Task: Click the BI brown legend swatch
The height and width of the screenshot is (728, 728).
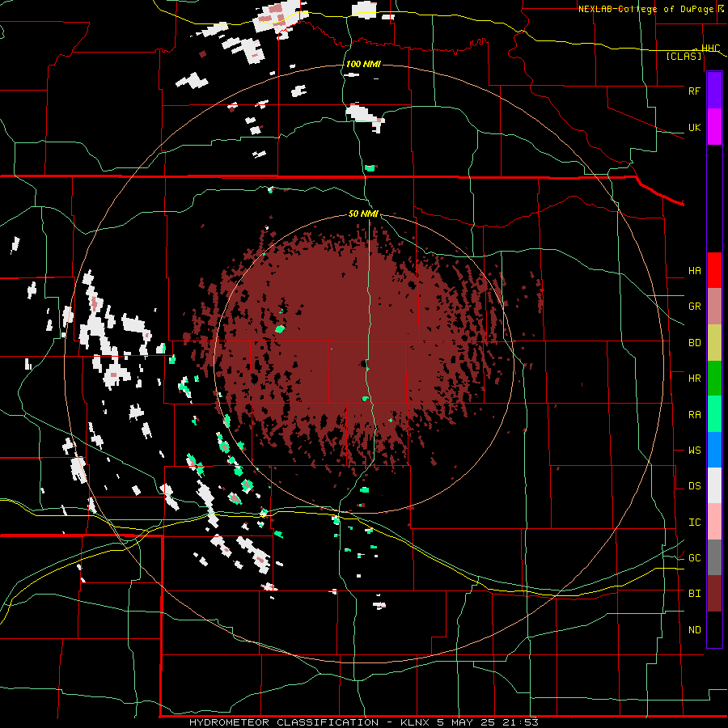Action: (x=714, y=594)
